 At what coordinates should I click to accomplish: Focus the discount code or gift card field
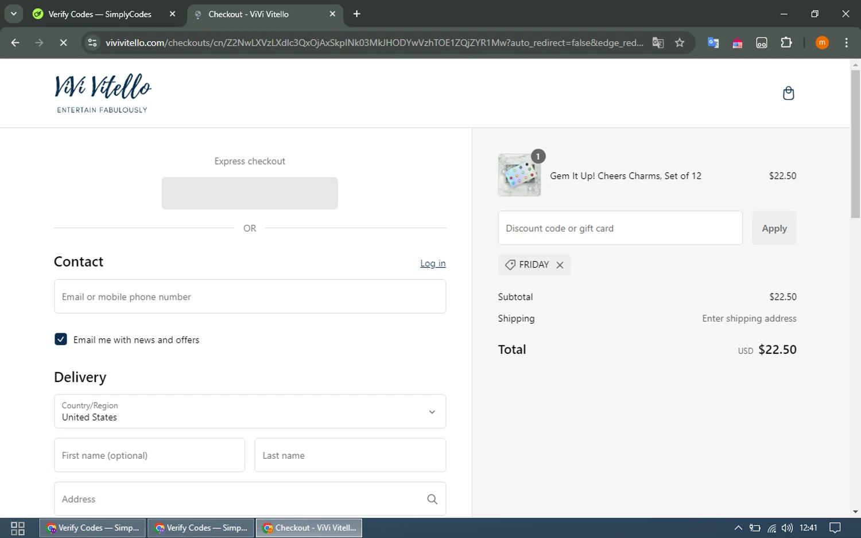tap(620, 228)
